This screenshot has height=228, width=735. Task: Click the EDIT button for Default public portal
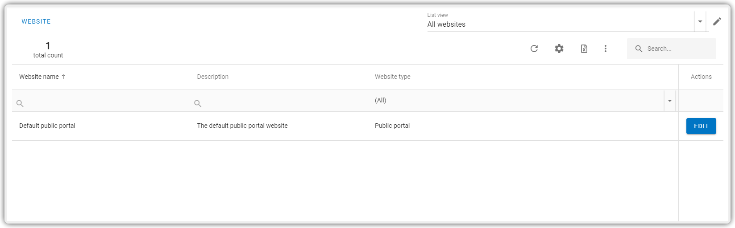click(x=701, y=126)
